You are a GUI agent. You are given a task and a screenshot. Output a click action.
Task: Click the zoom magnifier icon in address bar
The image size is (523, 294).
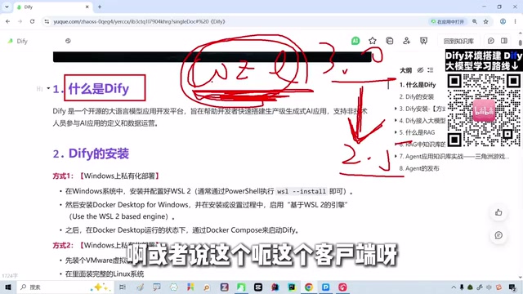tap(475, 21)
